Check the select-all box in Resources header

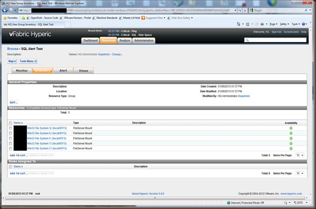click(10, 123)
